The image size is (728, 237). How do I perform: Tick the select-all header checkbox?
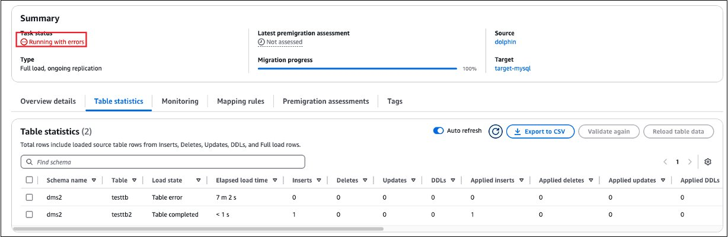point(30,180)
